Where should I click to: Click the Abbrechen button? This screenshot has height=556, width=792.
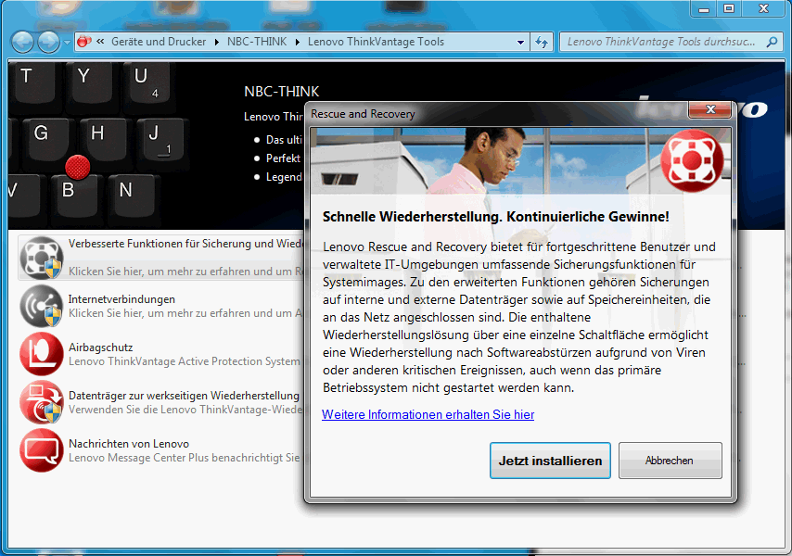[671, 461]
